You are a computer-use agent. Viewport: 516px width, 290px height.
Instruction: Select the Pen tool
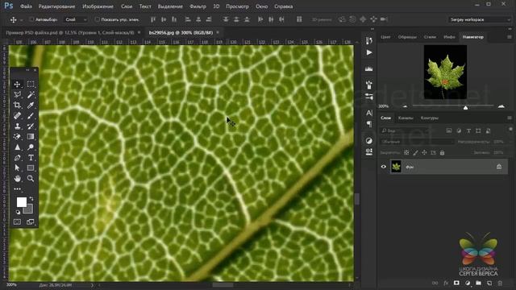[17, 158]
